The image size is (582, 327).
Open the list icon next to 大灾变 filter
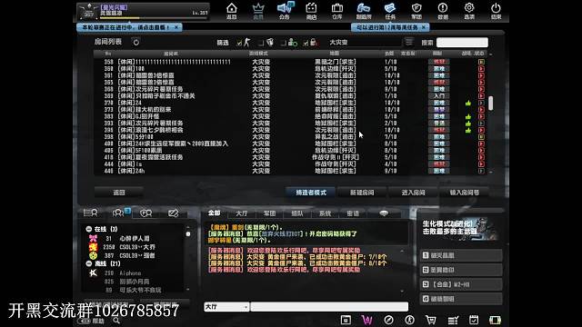pyautogui.click(x=409, y=42)
